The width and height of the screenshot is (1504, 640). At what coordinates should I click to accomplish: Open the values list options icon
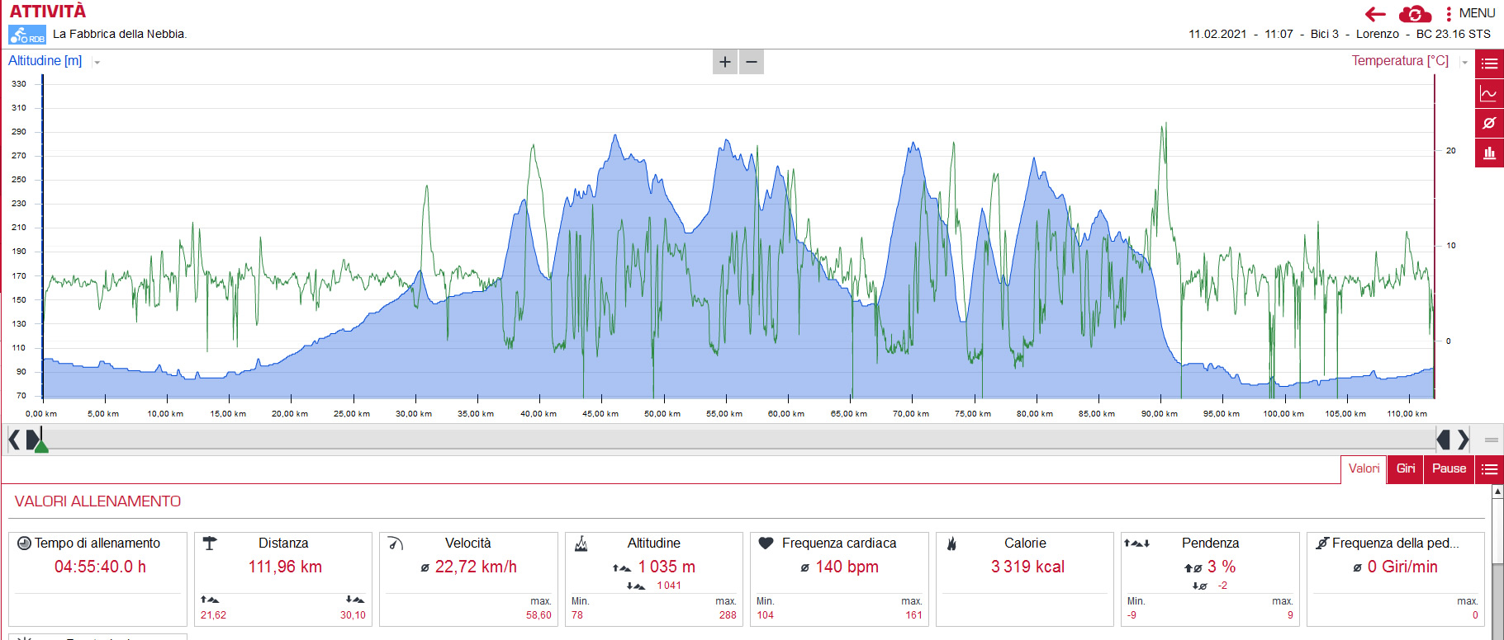(1489, 469)
